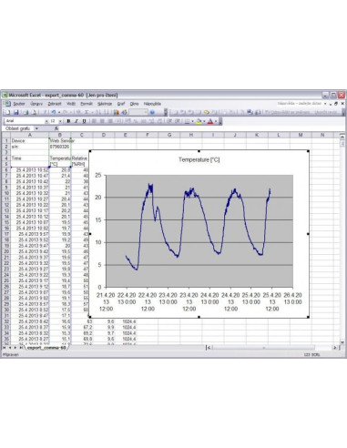The height and width of the screenshot is (448, 347).
Task: Open the zoom percentage dropdown
Action: (146, 112)
